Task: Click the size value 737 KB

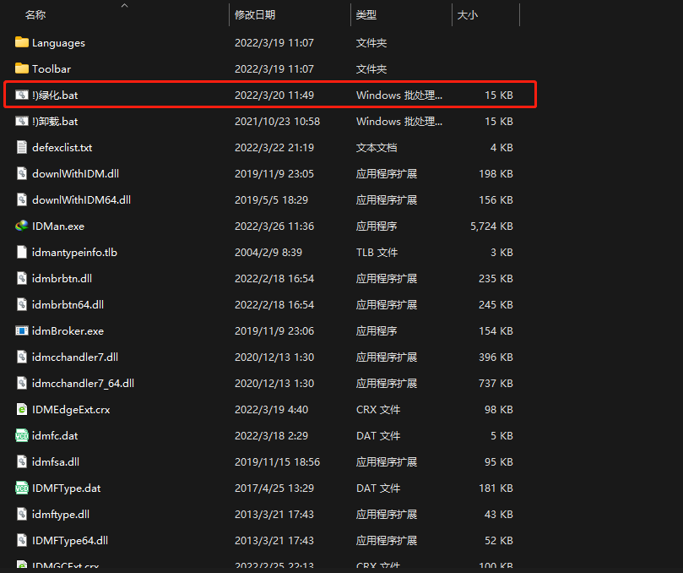Action: point(496,384)
